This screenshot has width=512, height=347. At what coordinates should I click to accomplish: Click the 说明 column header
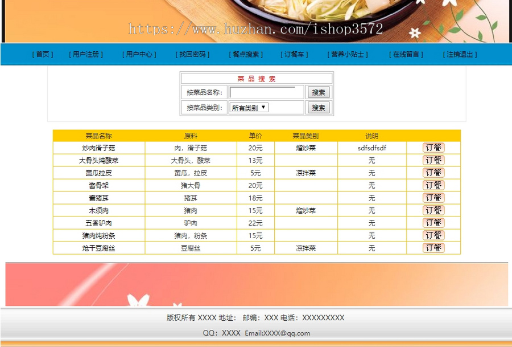pos(371,136)
